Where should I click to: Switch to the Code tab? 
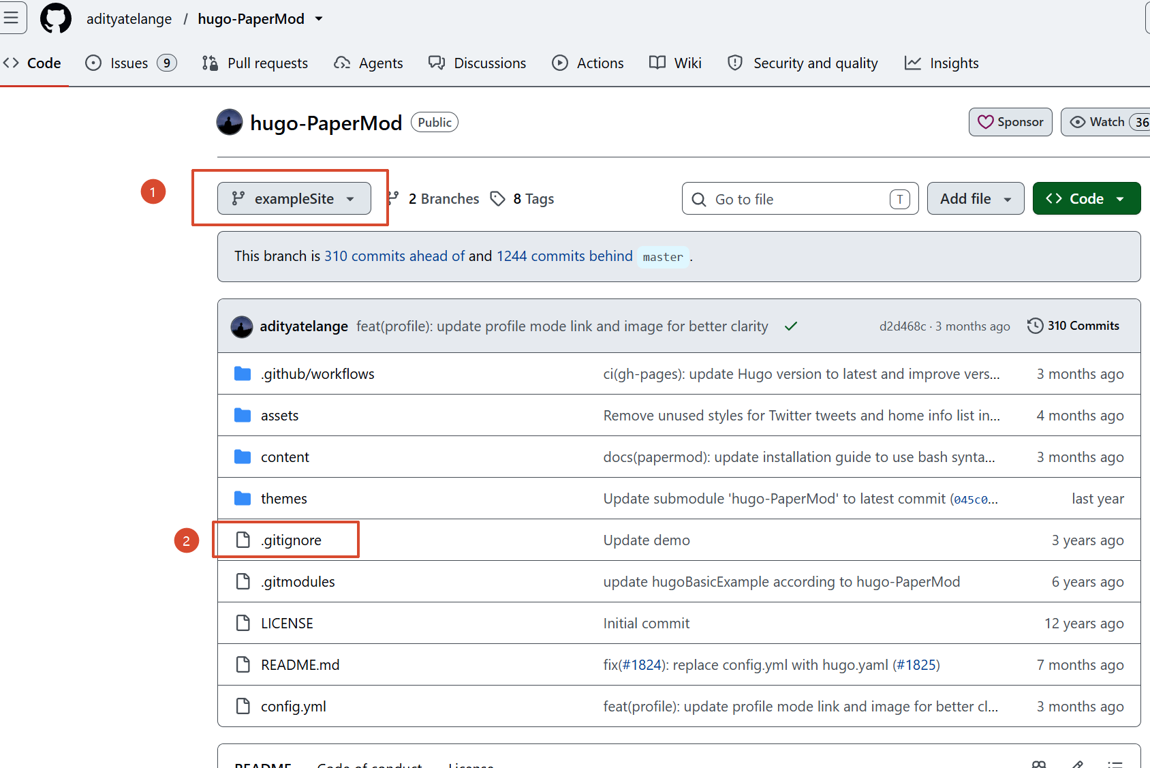(32, 63)
